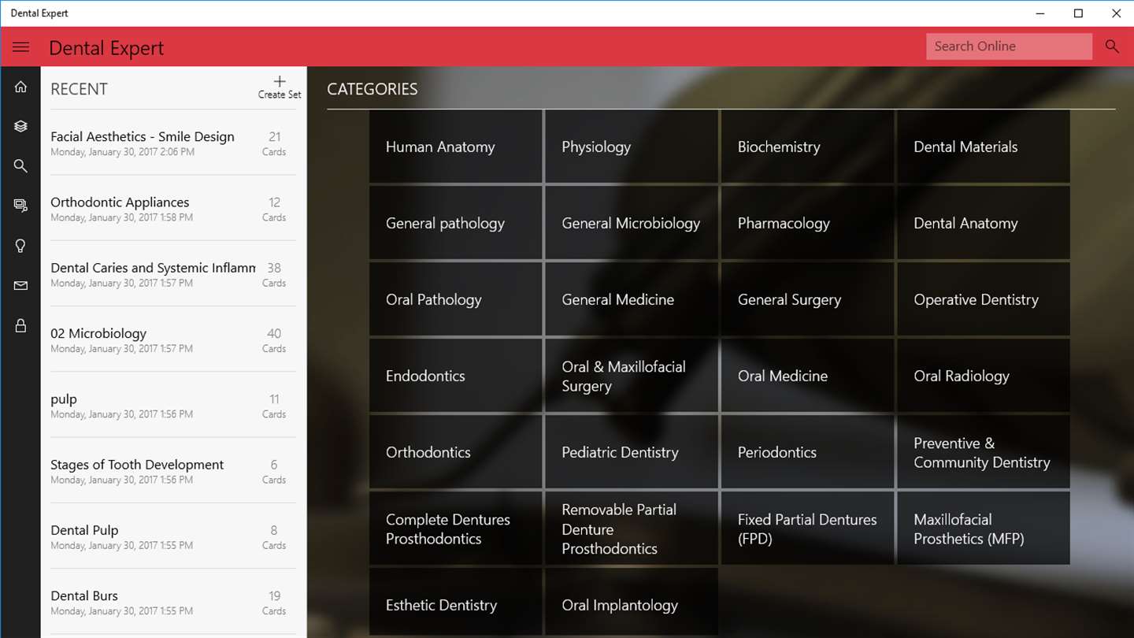Select General Medicine category

(x=632, y=299)
